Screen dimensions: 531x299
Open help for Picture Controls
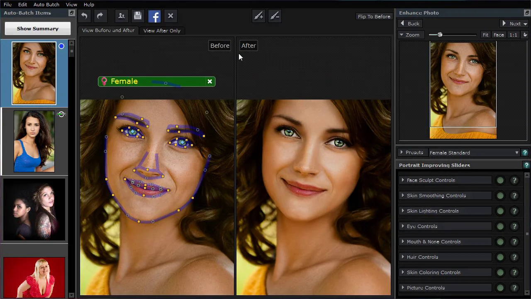coord(514,288)
